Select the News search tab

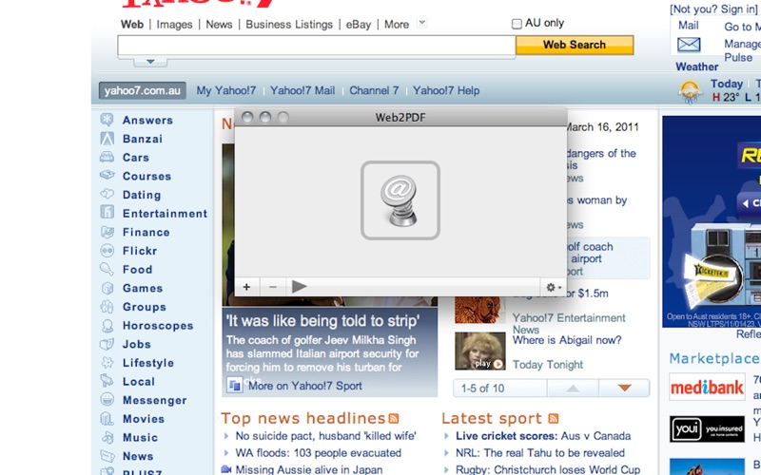pyautogui.click(x=219, y=25)
